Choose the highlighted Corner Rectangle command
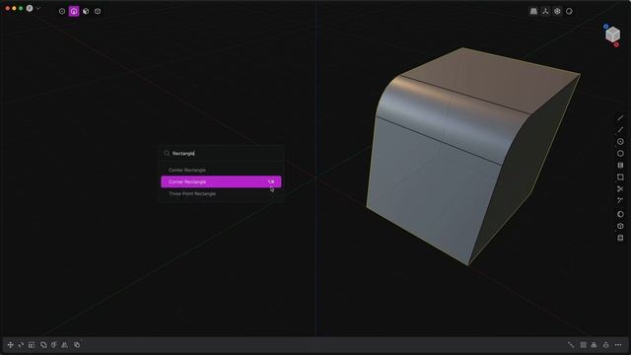Image resolution: width=631 pixels, height=355 pixels. click(x=221, y=181)
